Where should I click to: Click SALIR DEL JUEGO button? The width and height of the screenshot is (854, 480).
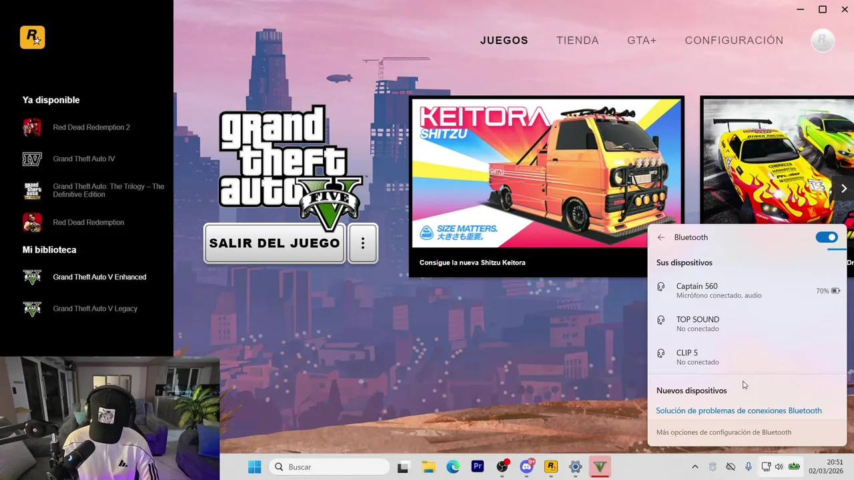tap(274, 243)
